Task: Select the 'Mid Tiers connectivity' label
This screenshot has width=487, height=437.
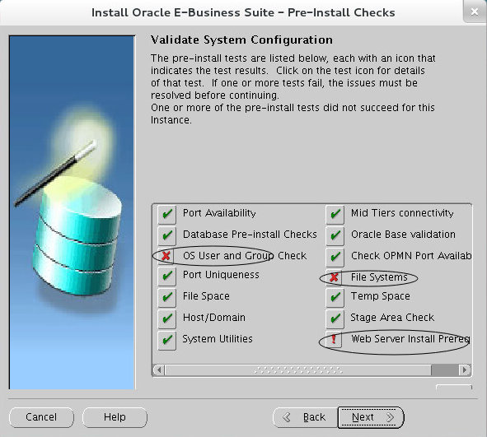Action: click(402, 213)
